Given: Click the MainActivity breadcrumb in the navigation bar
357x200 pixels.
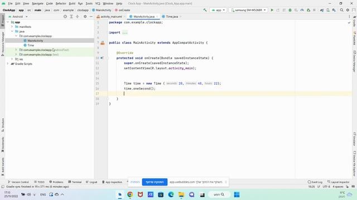Looking at the screenshot, I should (102, 10).
